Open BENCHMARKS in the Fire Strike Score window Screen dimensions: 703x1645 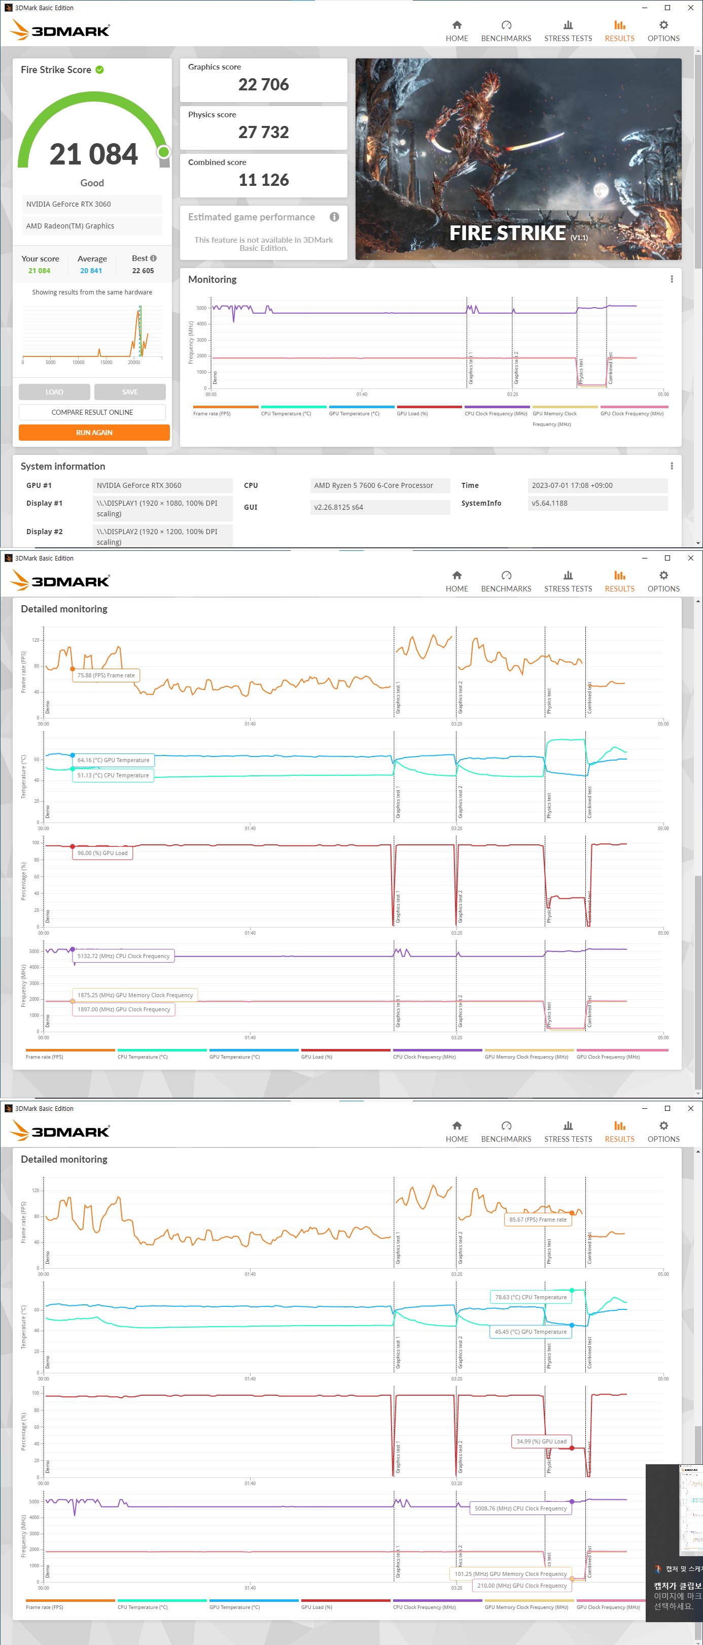506,30
